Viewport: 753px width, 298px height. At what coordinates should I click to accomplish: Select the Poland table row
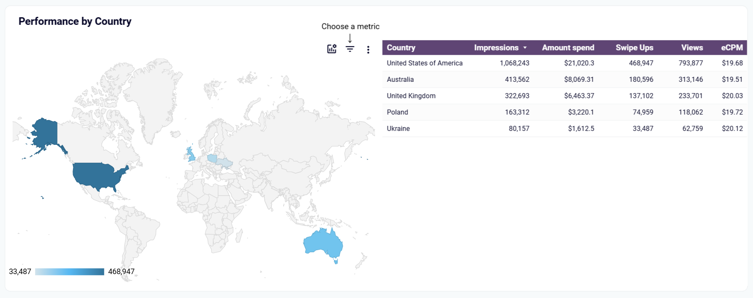tap(397, 112)
